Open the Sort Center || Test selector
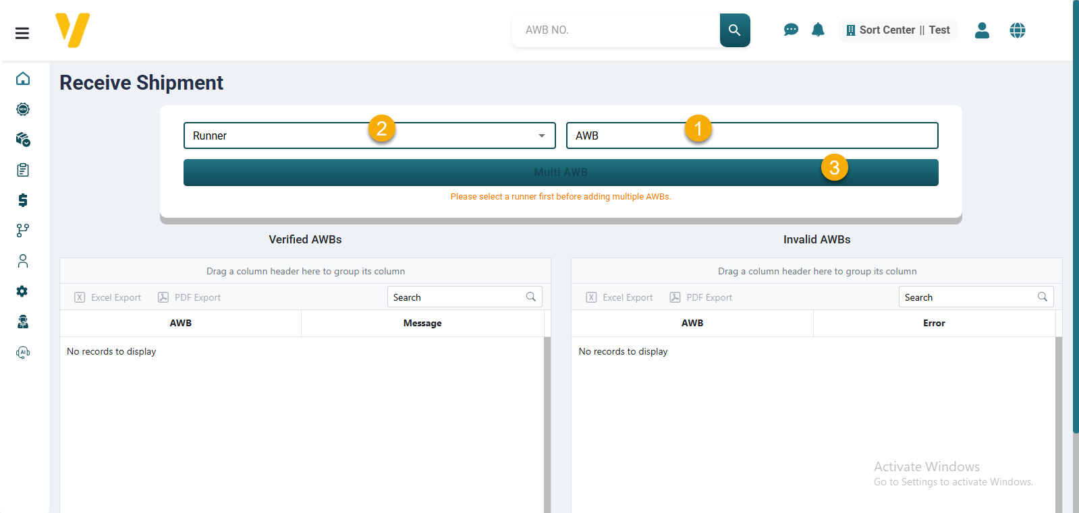1079x513 pixels. (897, 30)
